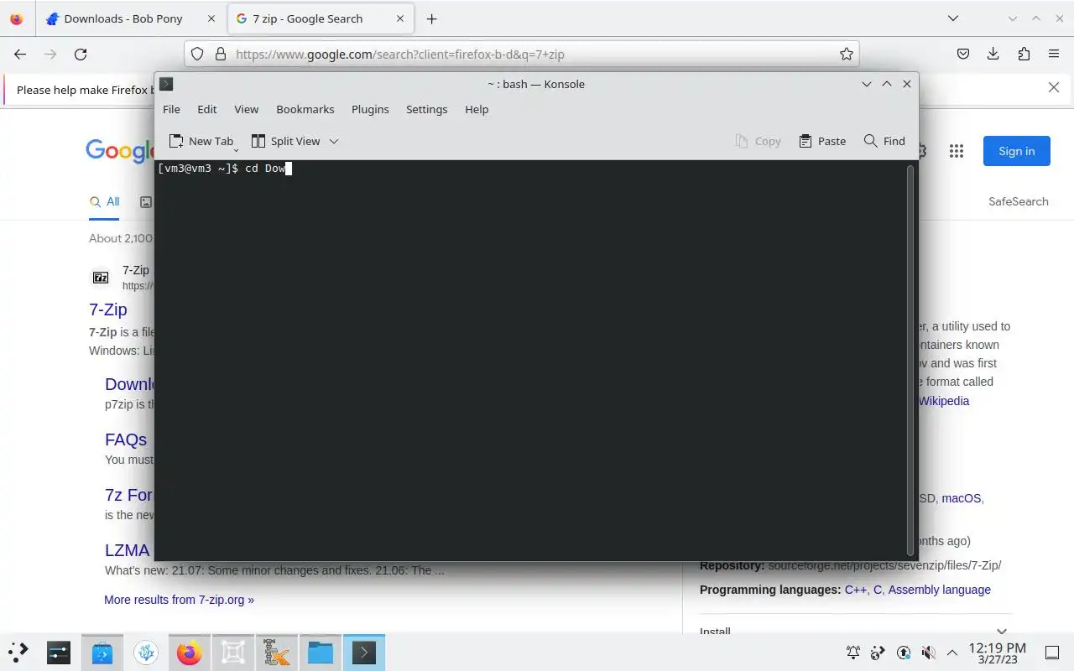Open System Settings from the taskbar
The image size is (1074, 671).
click(59, 652)
